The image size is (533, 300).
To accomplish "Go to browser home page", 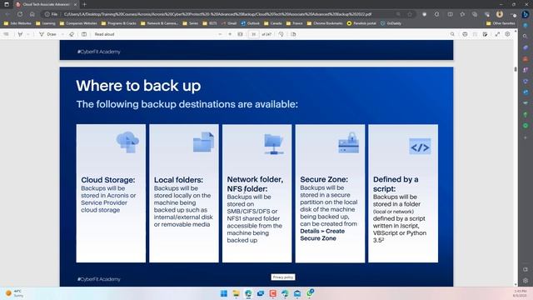I will click(32, 14).
